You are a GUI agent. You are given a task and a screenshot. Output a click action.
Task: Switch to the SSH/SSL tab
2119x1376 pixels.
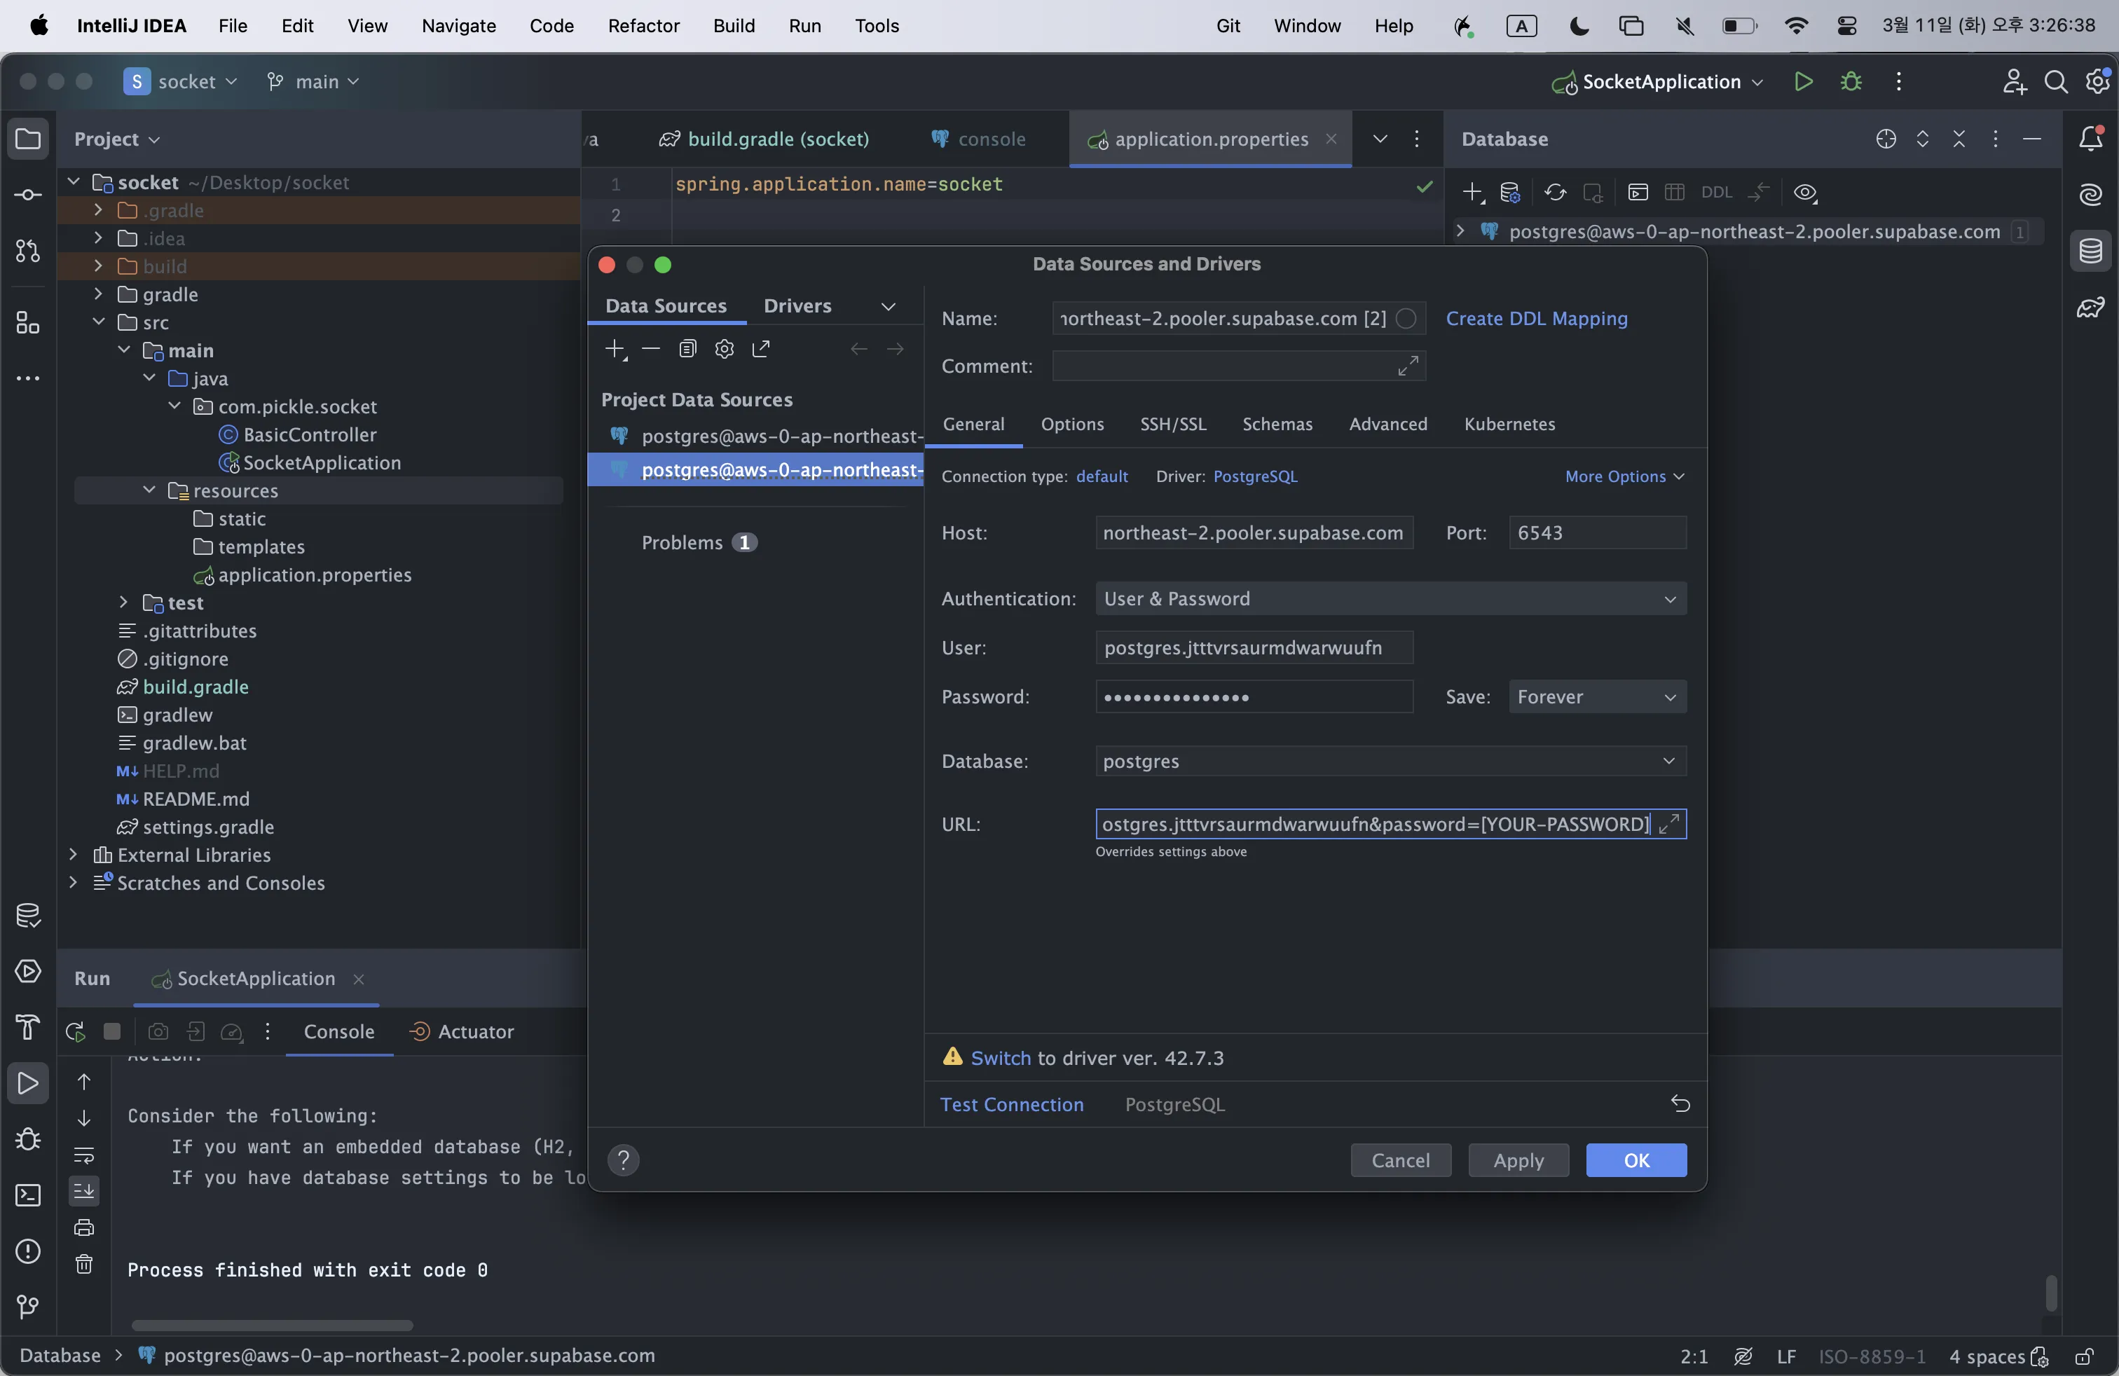click(x=1172, y=424)
